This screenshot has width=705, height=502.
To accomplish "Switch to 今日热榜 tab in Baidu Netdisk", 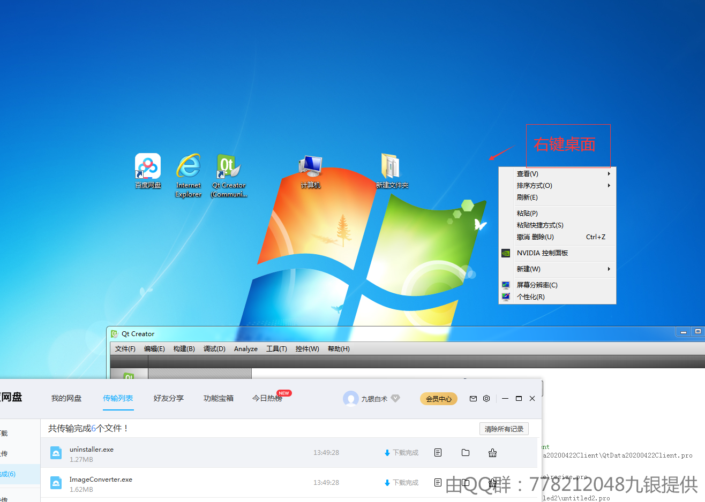I will tap(267, 399).
